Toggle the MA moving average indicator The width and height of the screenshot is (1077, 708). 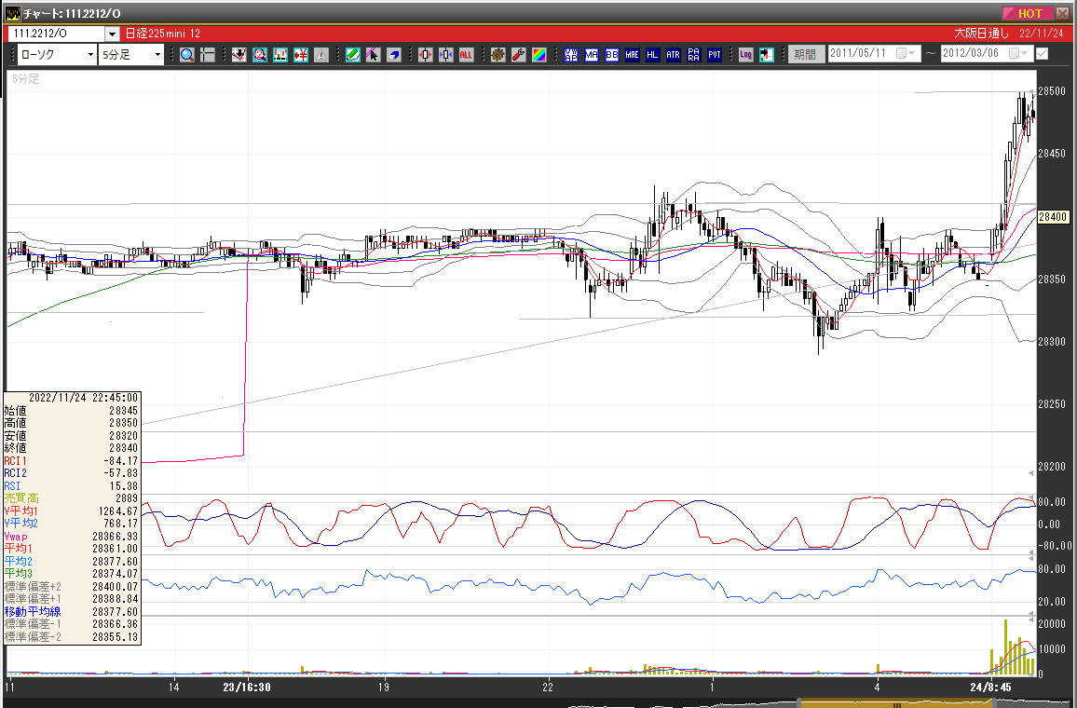point(592,55)
